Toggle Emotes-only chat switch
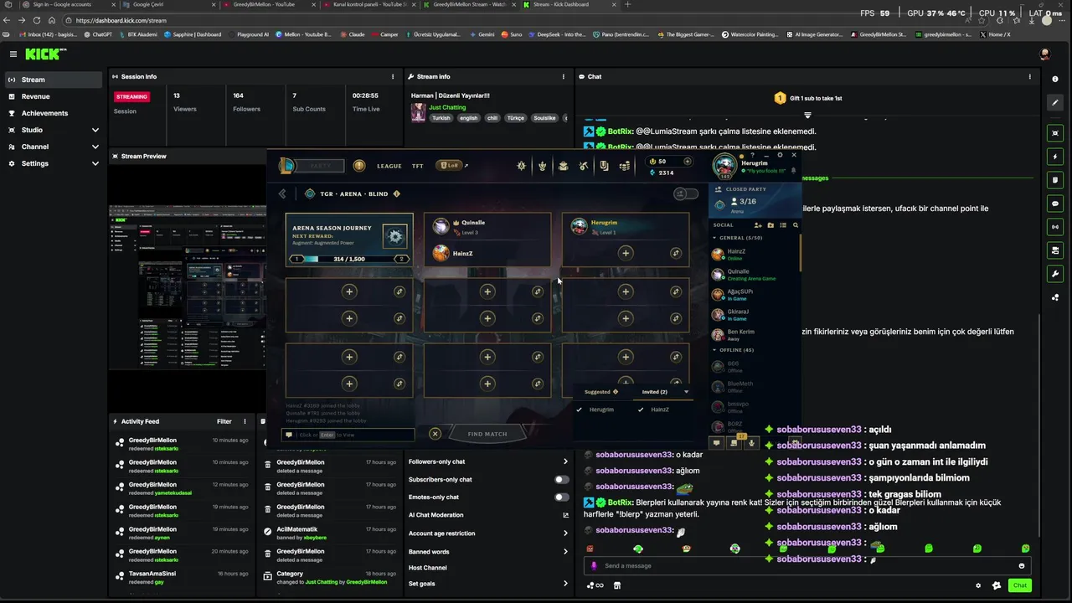The image size is (1072, 603). [x=562, y=497]
